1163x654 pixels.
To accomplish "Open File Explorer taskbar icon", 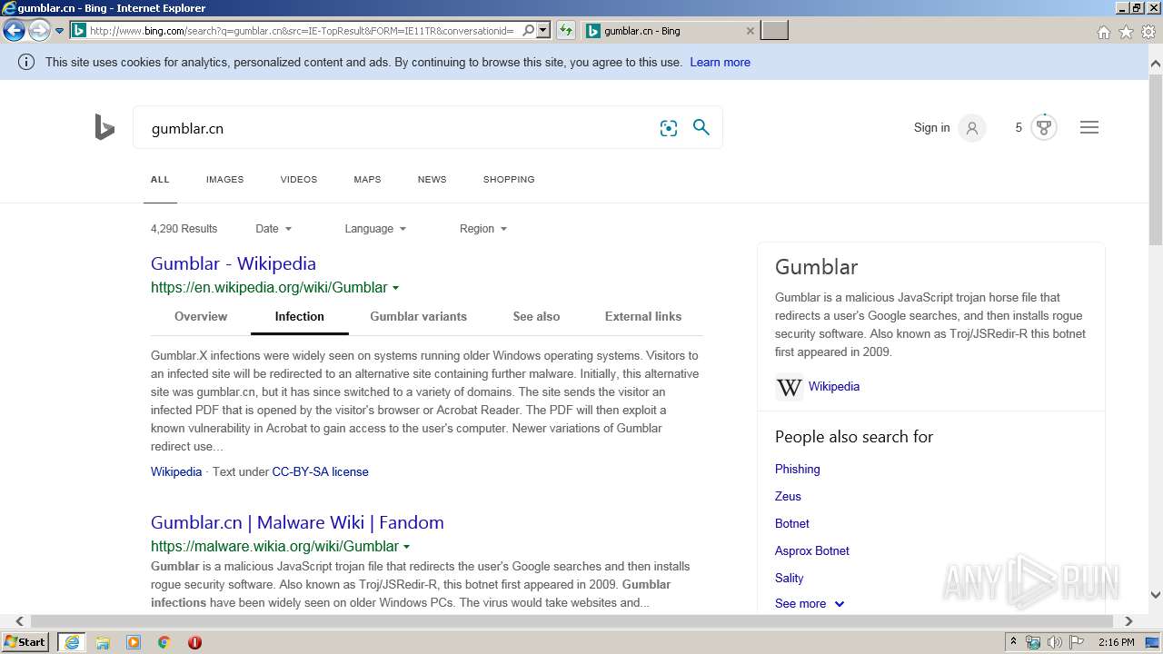I will tap(103, 642).
